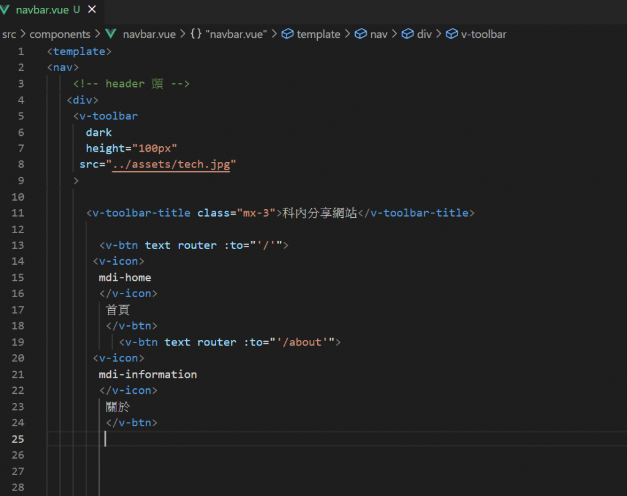Viewport: 627px width, 496px height.
Task: Click line number 1 in gutter
Action: (x=21, y=51)
